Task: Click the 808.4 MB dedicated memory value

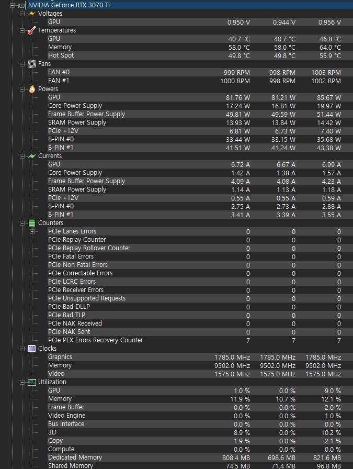Action: (x=236, y=457)
